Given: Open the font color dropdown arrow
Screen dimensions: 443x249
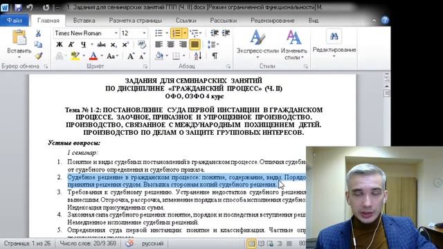Looking at the screenshot, I should (x=102, y=56).
